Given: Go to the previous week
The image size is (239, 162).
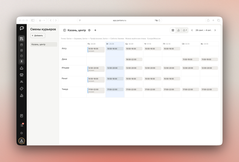Looking at the screenshot, I should [x=192, y=30].
